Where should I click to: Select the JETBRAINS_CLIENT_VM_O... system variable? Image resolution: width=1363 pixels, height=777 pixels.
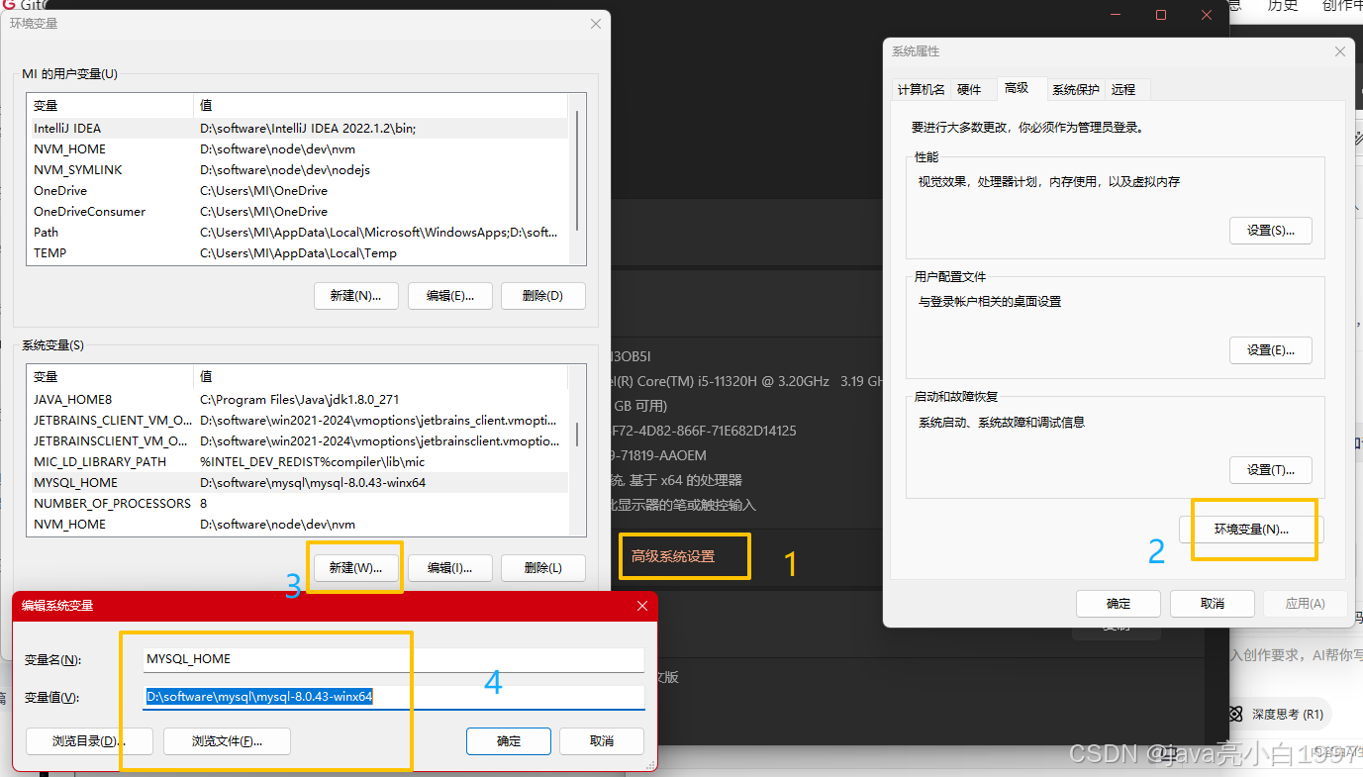point(297,421)
